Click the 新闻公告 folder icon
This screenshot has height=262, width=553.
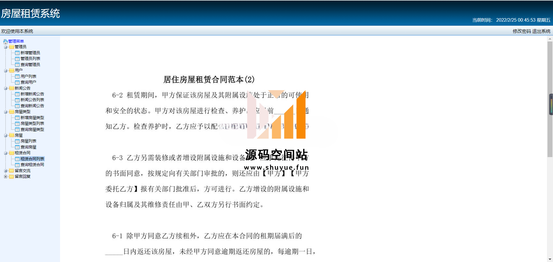pyautogui.click(x=12, y=88)
